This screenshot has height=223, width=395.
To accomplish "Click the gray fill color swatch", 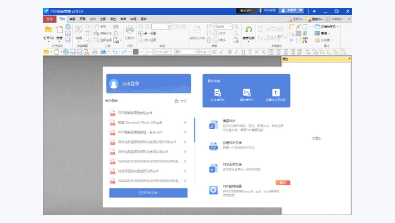I will tap(135, 52).
